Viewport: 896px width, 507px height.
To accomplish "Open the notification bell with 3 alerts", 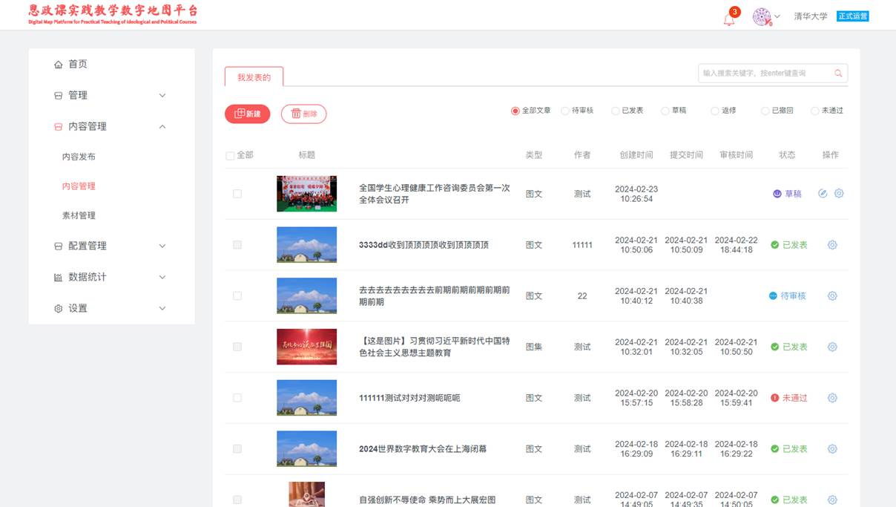I will tap(729, 19).
